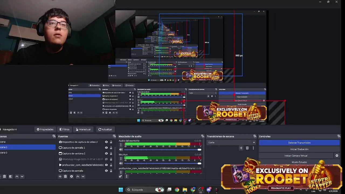Open transition properties three-dot menu
The width and height of the screenshot is (345, 194).
253,148
